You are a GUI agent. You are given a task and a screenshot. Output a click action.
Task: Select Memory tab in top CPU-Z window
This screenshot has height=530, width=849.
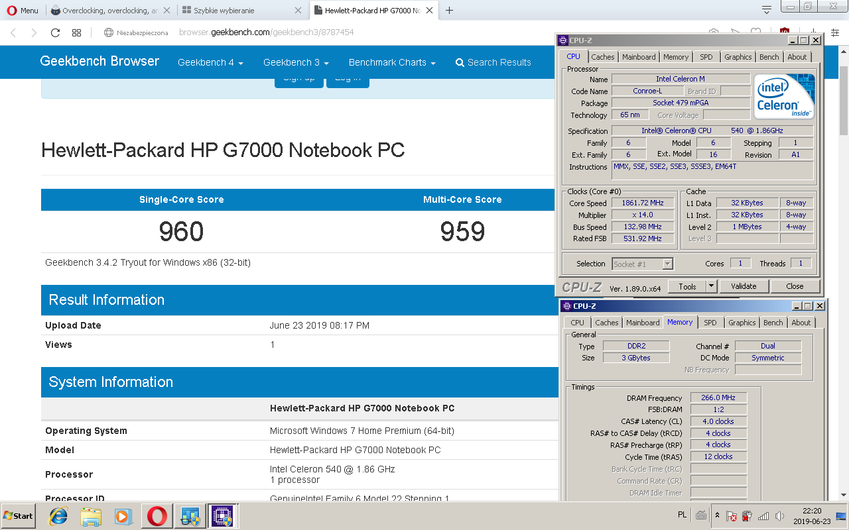pos(676,57)
